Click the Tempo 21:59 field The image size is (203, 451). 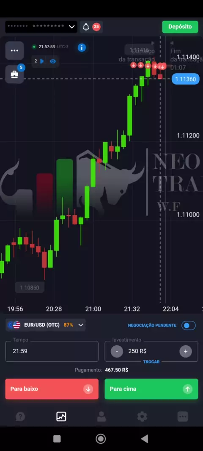52,351
